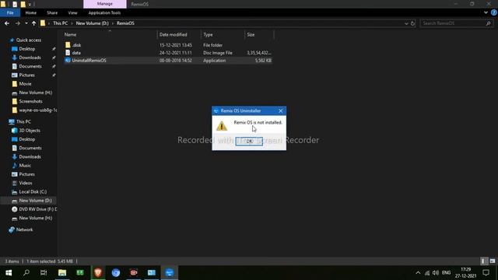
Task: Open Videos under This PC
Action: click(26, 183)
